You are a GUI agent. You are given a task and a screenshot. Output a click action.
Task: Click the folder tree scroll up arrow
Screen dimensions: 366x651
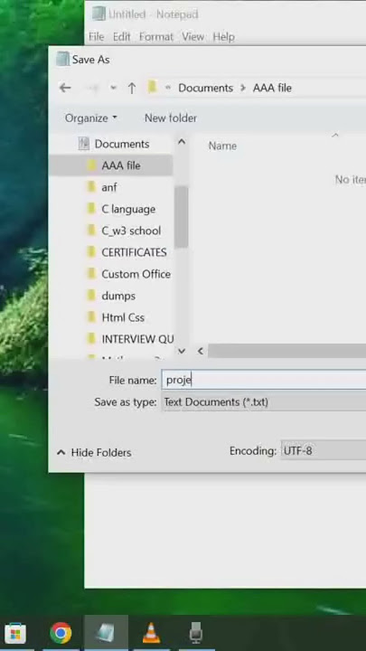point(182,142)
